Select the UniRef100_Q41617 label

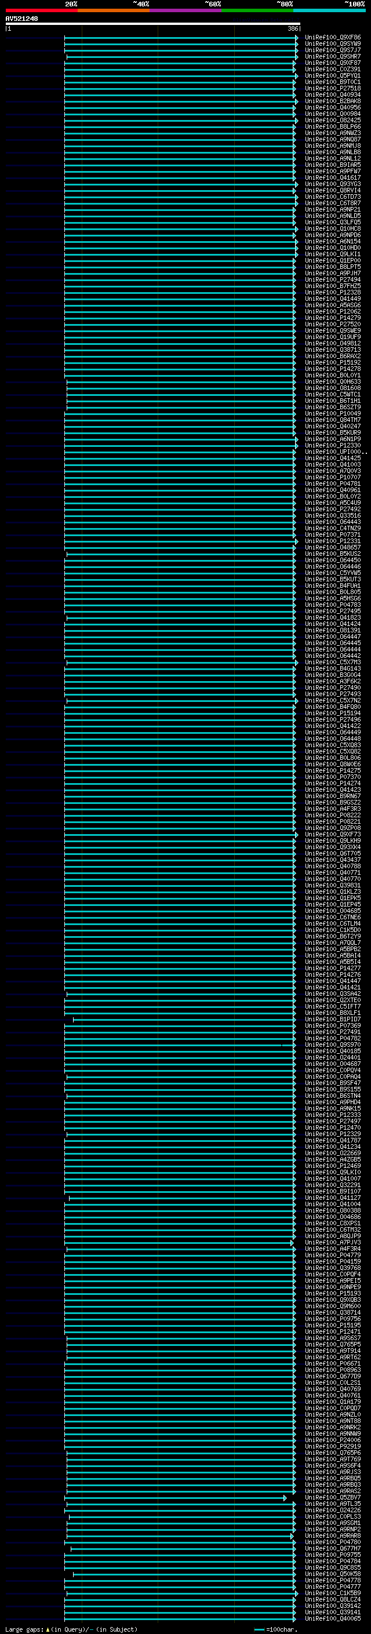[332, 177]
